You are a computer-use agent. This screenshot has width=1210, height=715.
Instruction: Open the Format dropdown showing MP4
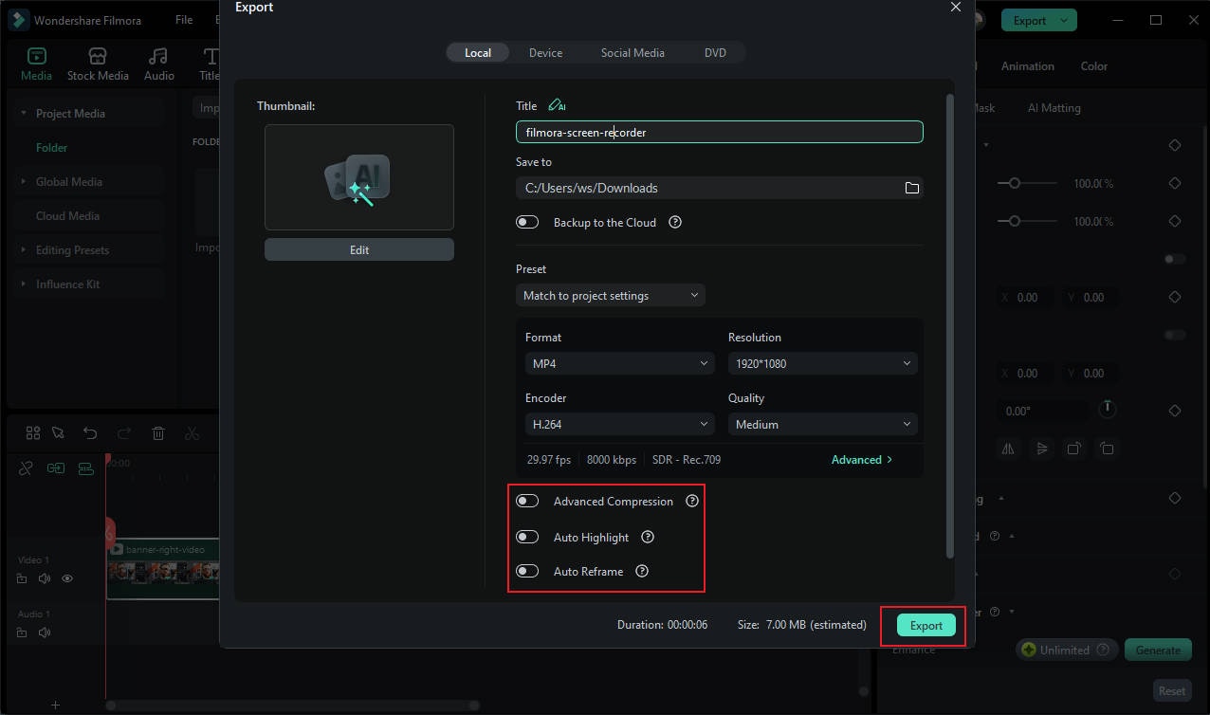tap(620, 363)
